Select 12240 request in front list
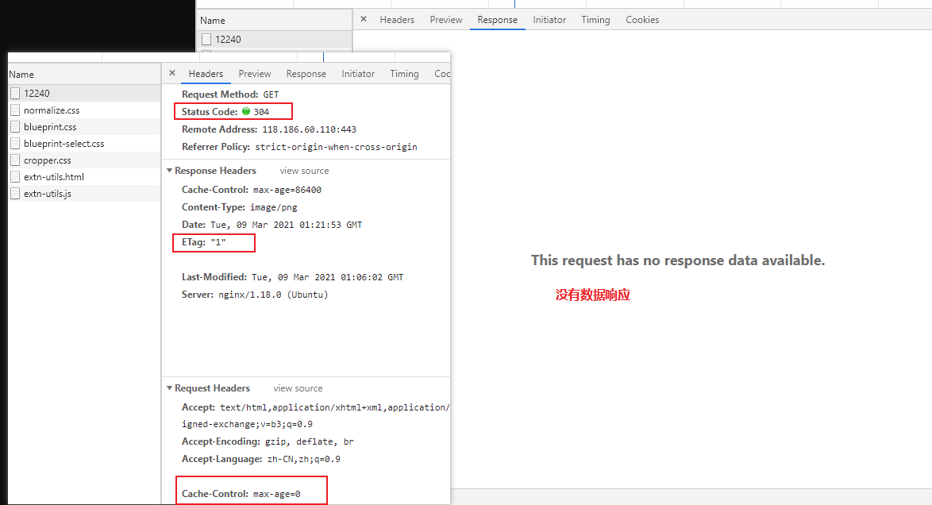The image size is (932, 505). 84,94
